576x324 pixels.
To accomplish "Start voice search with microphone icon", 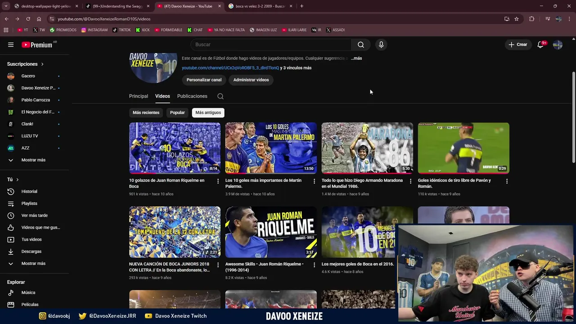I will click(x=381, y=45).
